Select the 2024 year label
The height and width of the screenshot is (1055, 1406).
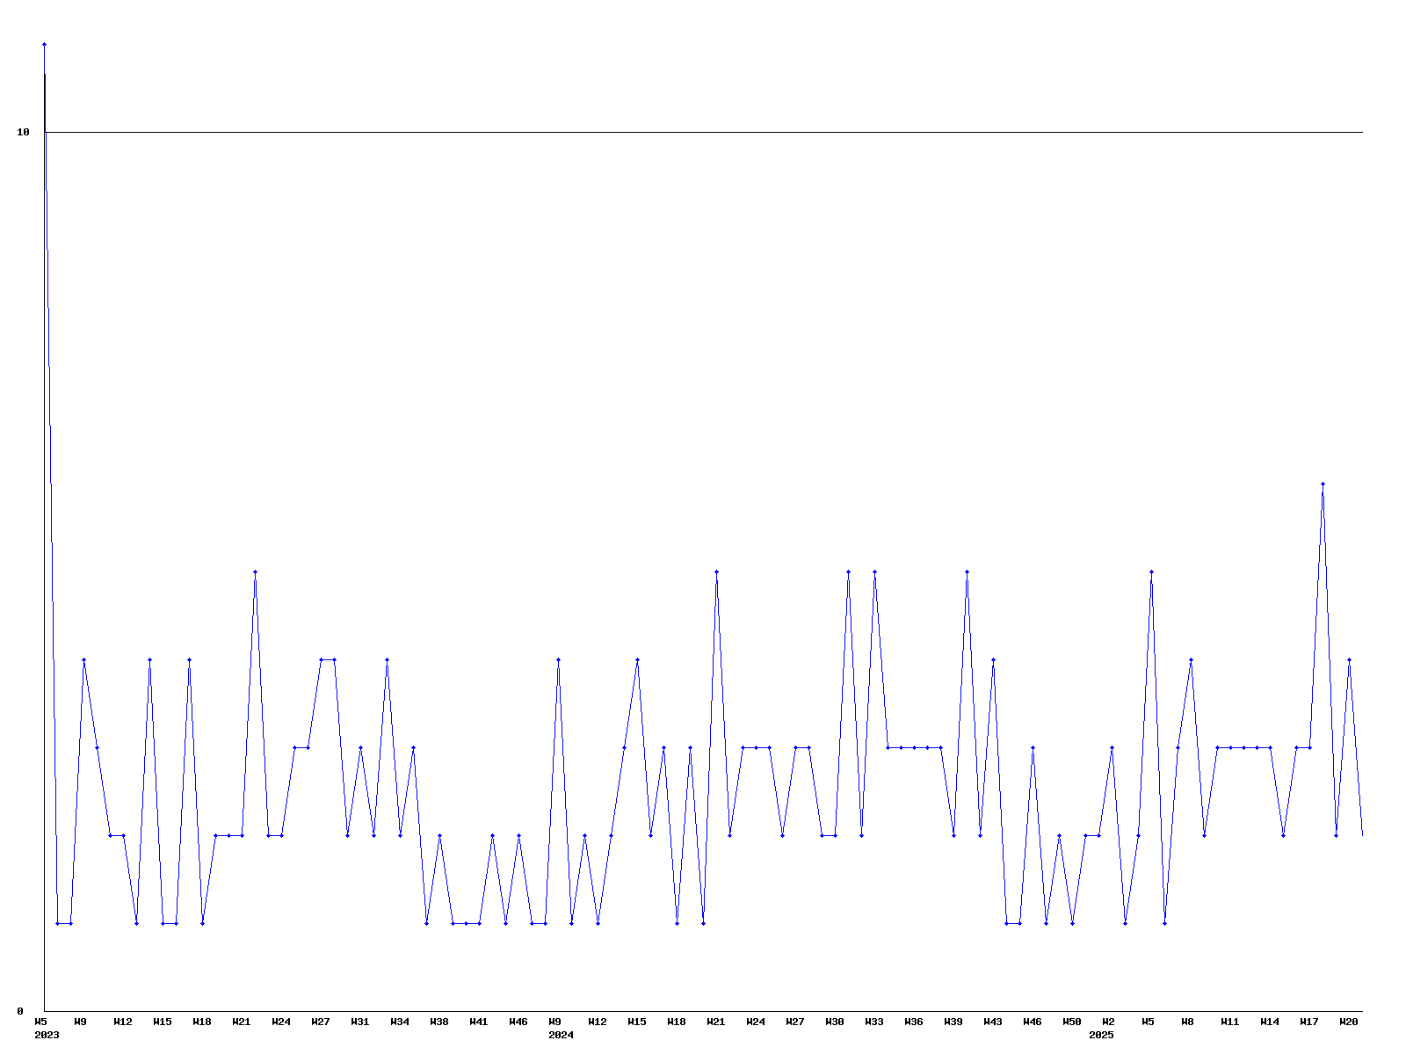click(x=561, y=1035)
